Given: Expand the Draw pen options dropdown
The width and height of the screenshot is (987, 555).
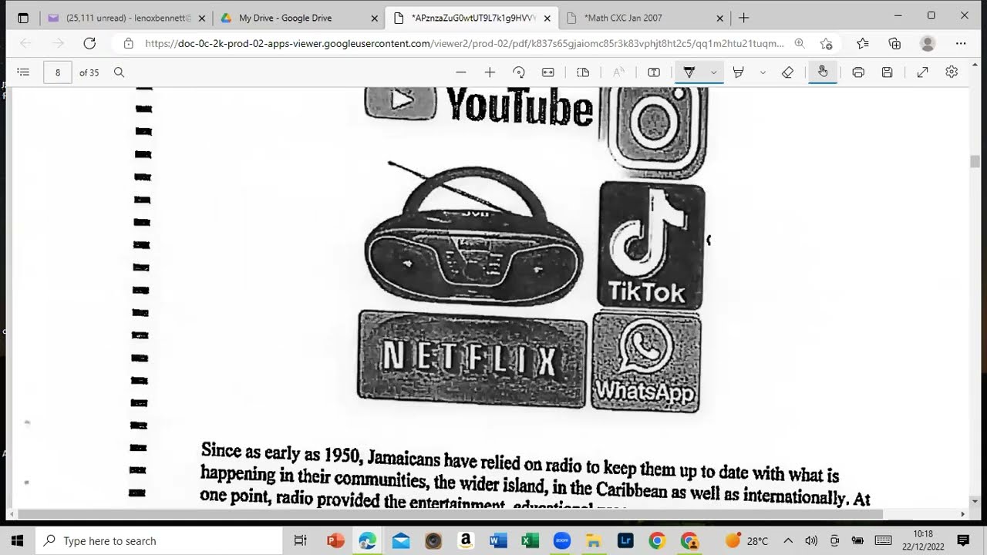Looking at the screenshot, I should 714,72.
